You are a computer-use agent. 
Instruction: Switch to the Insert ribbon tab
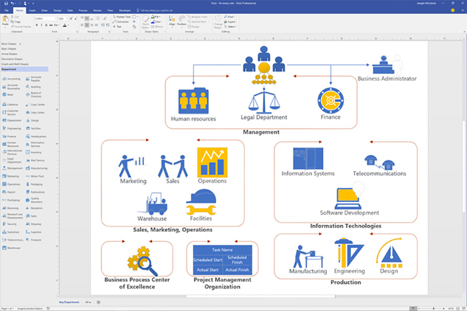(32, 10)
